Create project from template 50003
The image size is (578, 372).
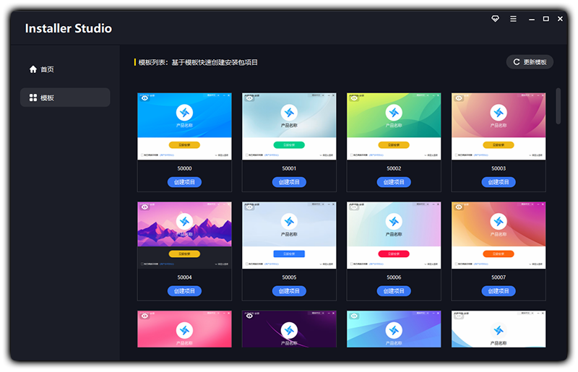499,182
